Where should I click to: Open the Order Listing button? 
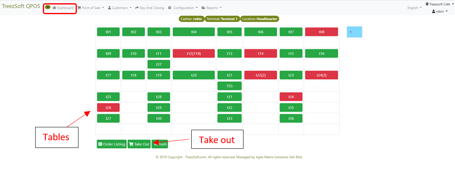112,144
